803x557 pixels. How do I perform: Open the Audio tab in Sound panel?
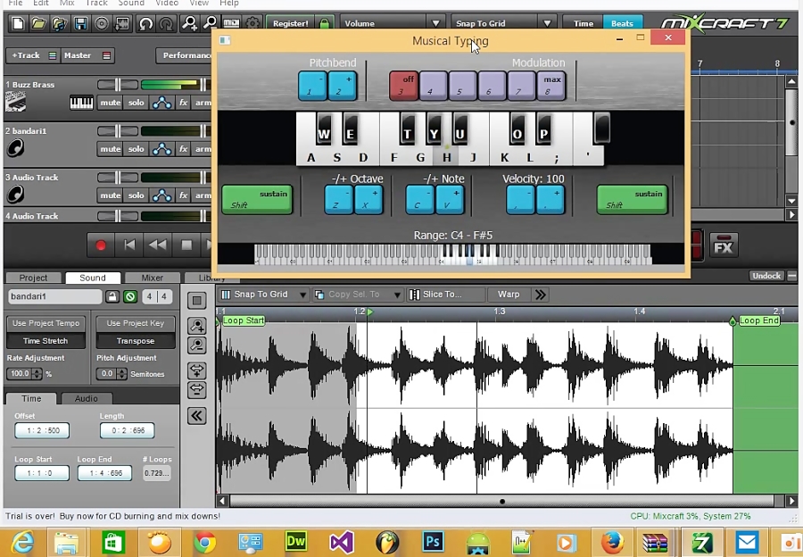pyautogui.click(x=87, y=398)
